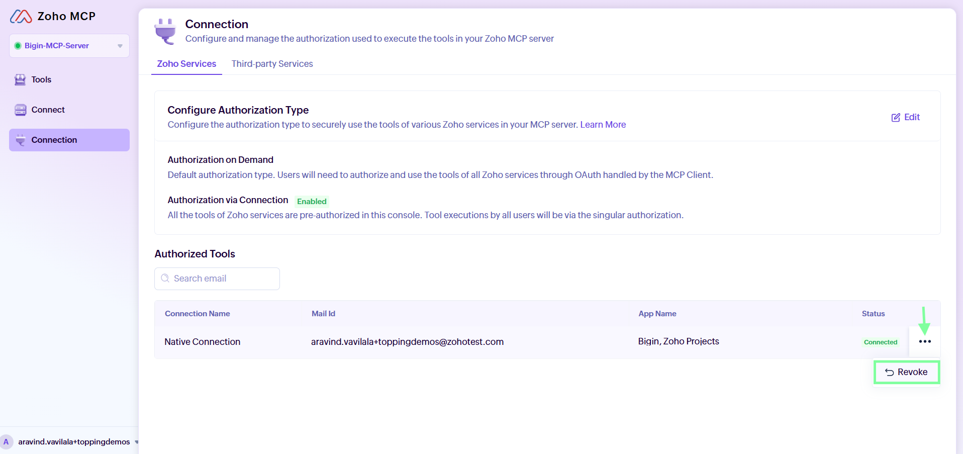The height and width of the screenshot is (454, 963).
Task: Switch to the Zoho Services tab
Action: click(x=186, y=64)
